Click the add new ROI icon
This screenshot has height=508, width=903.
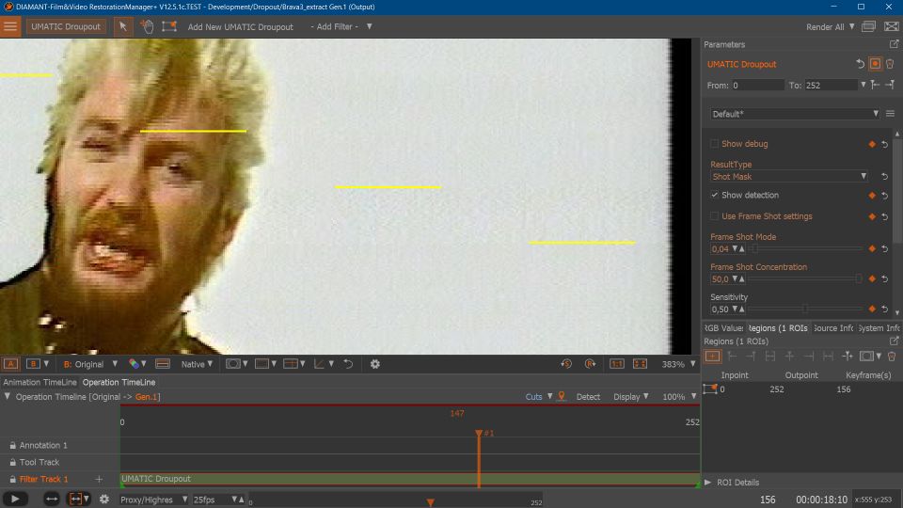712,357
